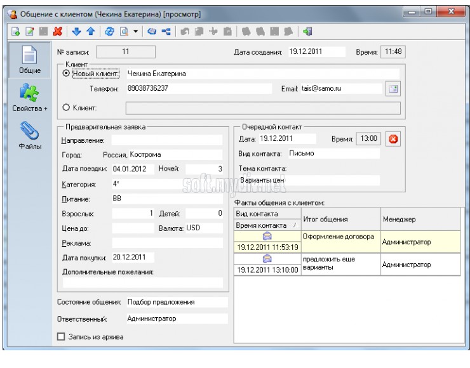Click the Итог общения column header
The width and height of the screenshot is (470, 368).
coord(341,219)
